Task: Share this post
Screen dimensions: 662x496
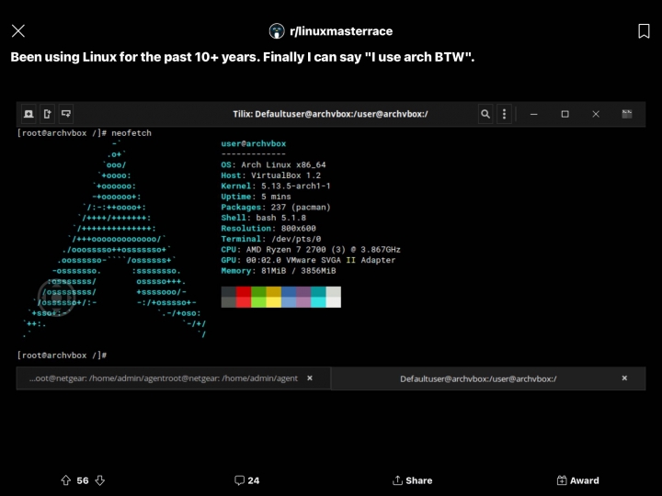Action: point(412,480)
